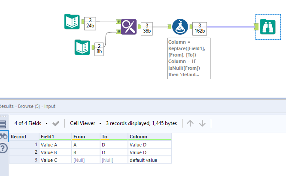The width and height of the screenshot is (286, 176).
Task: Click the 3 / 24b connection anchor
Action: pos(90,24)
